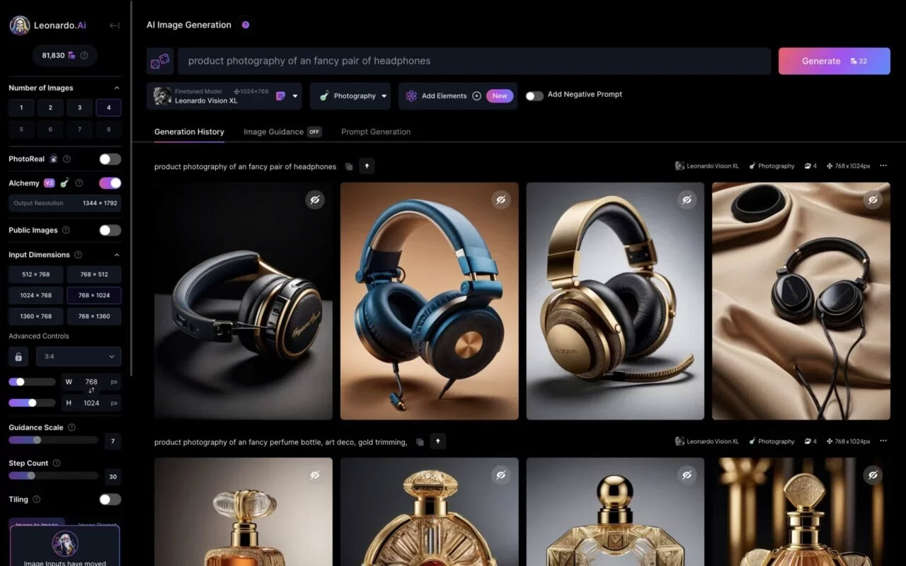
Task: Collapse the Input Dimensions section
Action: pos(116,255)
